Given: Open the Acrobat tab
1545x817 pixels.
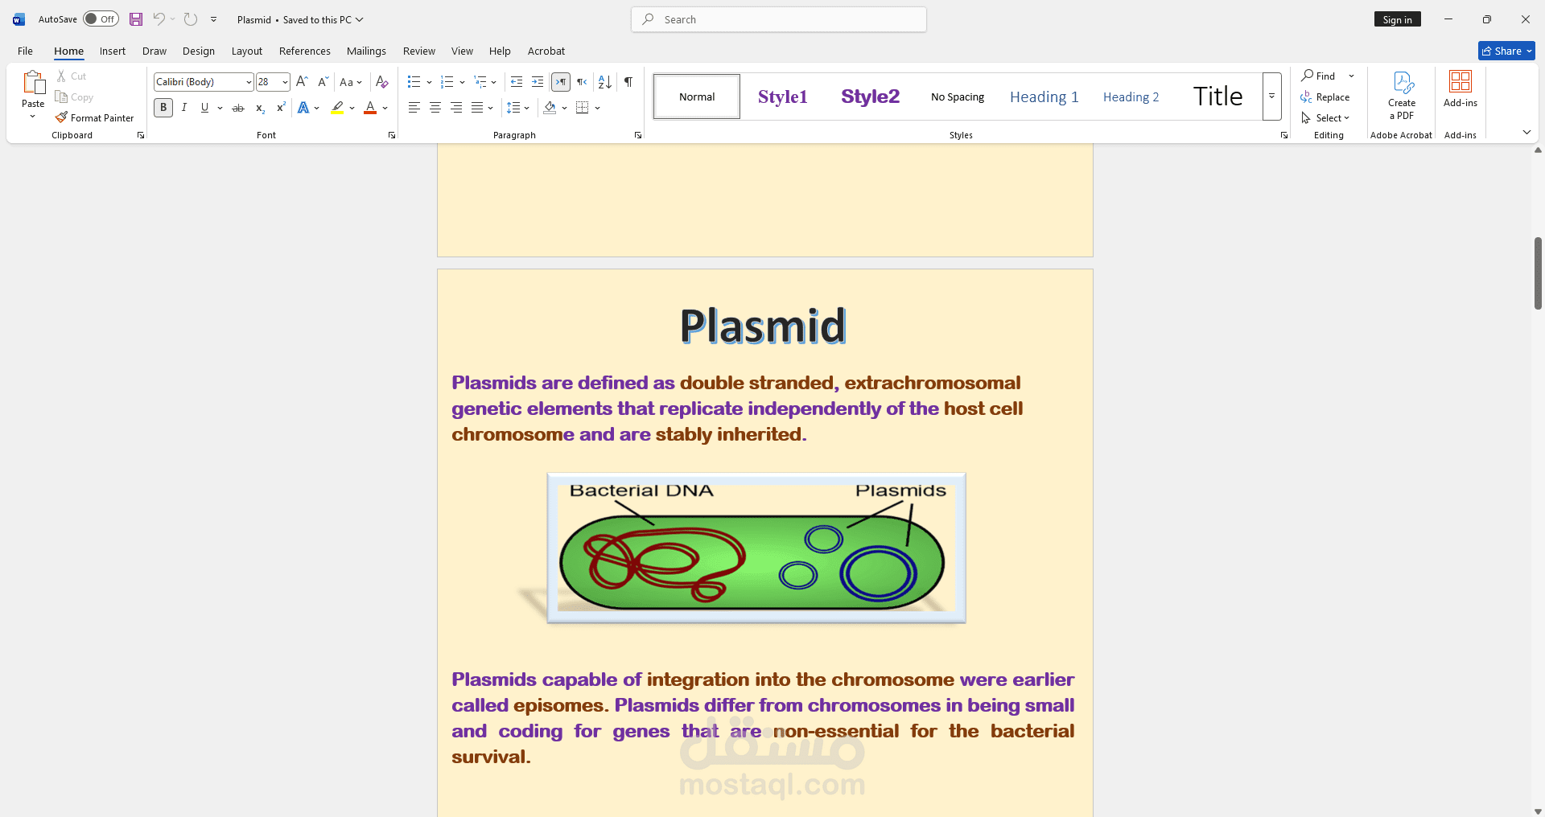Looking at the screenshot, I should [x=546, y=51].
